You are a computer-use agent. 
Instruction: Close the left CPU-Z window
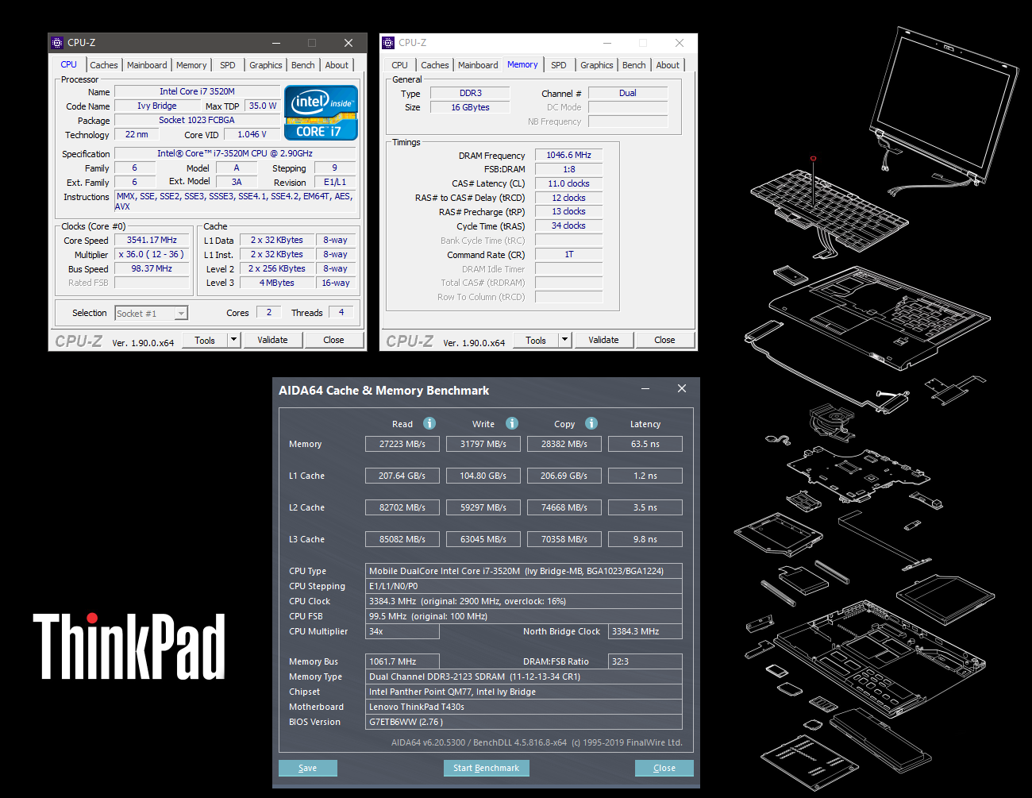point(348,43)
